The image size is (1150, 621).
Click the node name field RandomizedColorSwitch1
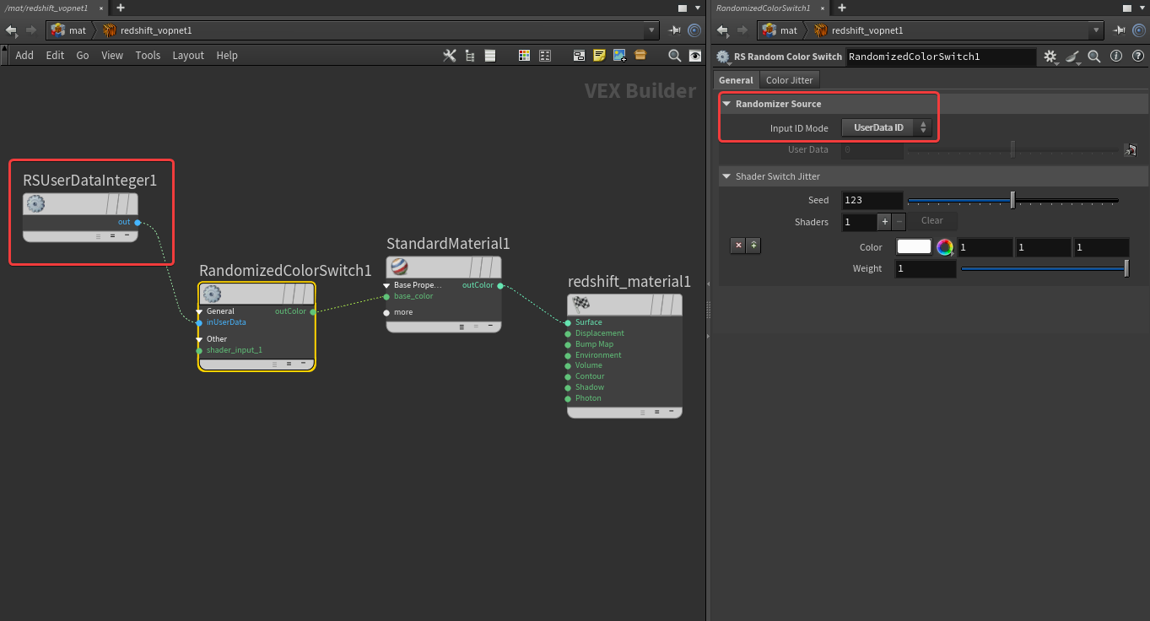(x=941, y=57)
